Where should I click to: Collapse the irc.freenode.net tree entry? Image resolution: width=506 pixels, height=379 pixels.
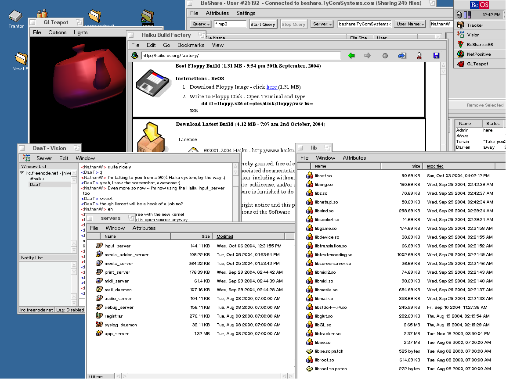tap(22, 173)
